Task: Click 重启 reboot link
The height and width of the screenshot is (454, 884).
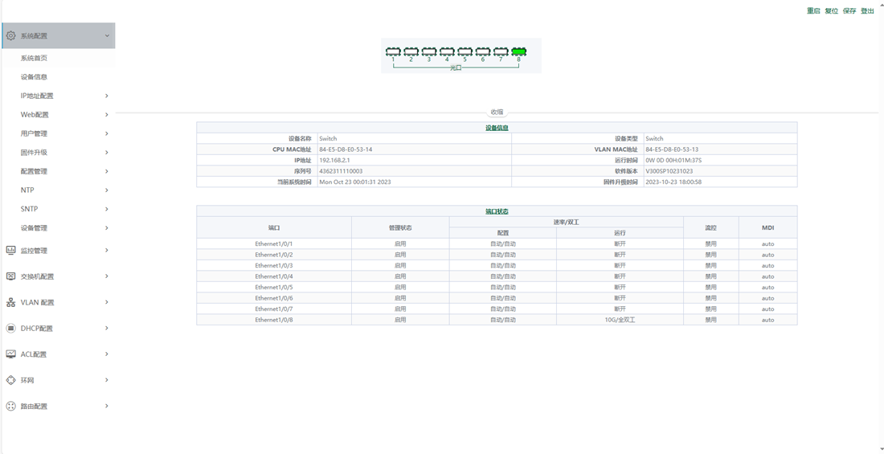Action: [813, 10]
